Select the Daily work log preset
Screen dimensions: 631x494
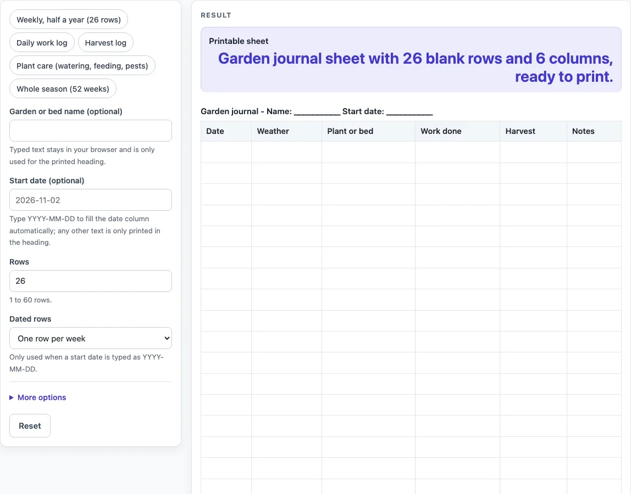point(42,43)
